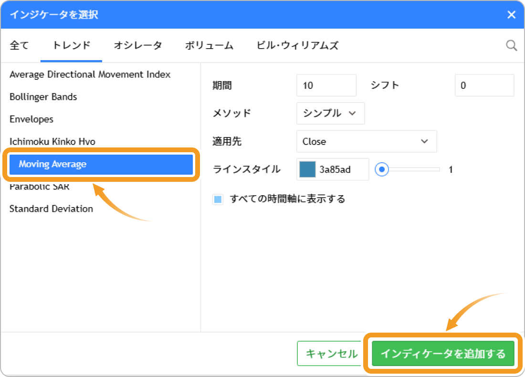
Task: Click the シフト input field
Action: (484, 85)
